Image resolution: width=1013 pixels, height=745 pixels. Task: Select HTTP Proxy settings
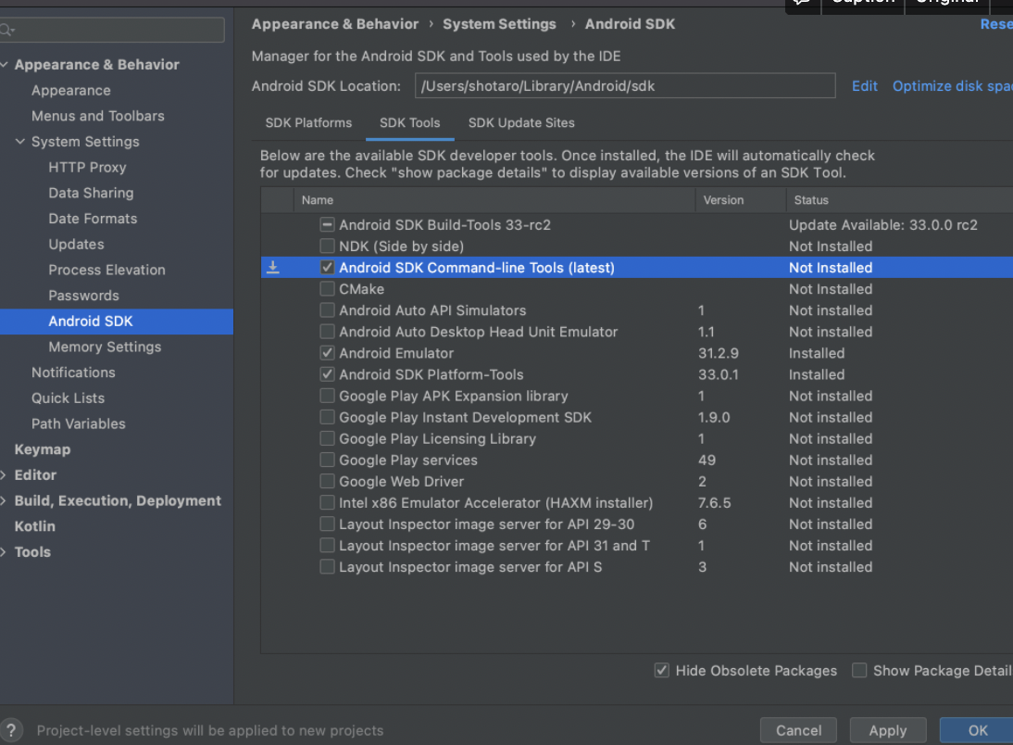(87, 167)
